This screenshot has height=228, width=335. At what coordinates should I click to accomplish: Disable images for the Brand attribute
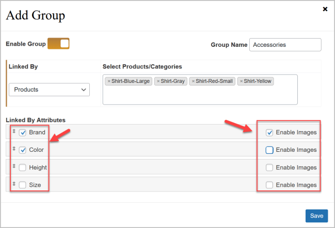[x=269, y=132]
